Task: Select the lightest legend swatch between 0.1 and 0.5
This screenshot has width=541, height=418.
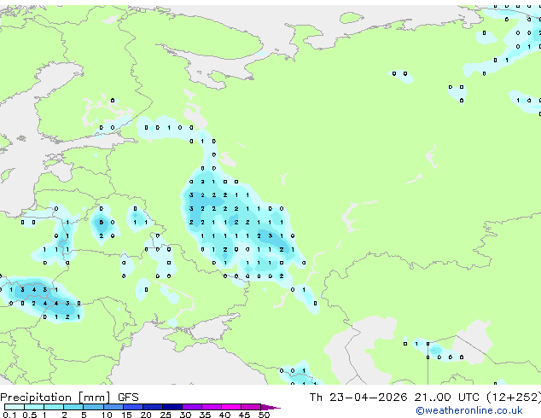Action: pyautogui.click(x=15, y=407)
